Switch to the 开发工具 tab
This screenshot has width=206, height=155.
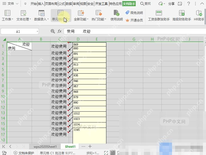point(101,4)
